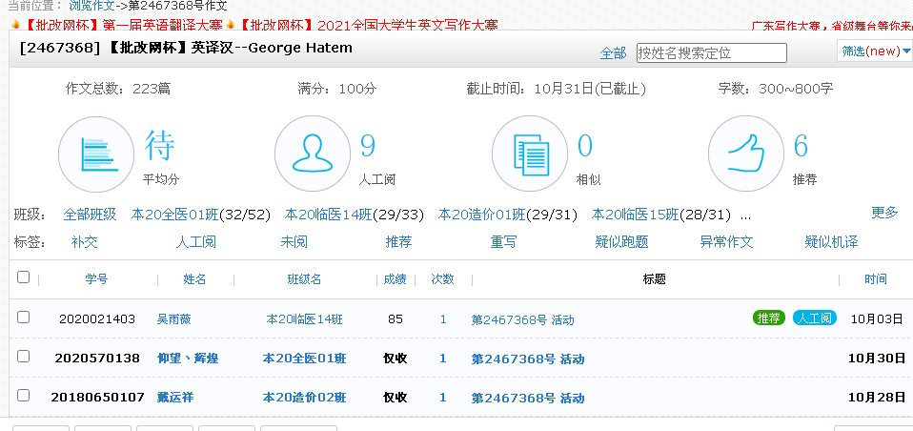913x431 pixels.
Task: Expand class list with 更多 link
Action: 884,213
